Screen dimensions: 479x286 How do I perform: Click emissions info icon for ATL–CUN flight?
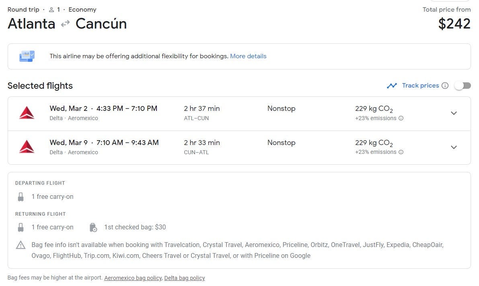coord(401,118)
